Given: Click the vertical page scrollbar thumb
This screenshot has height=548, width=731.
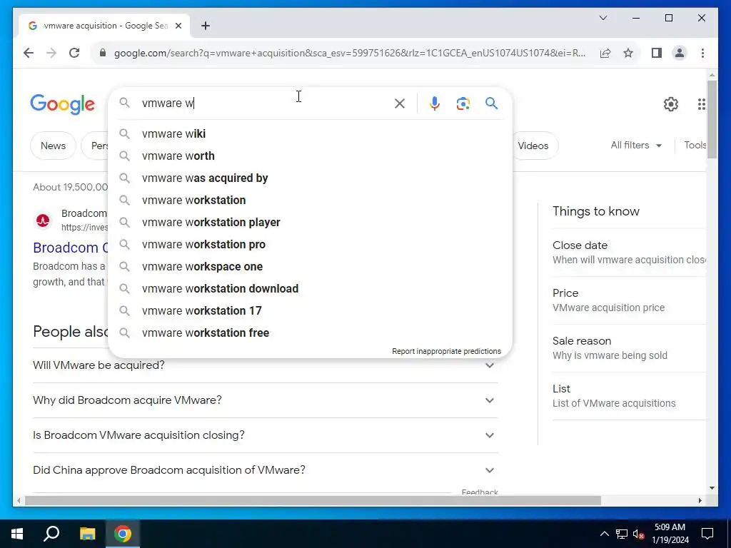Looking at the screenshot, I should 712,119.
